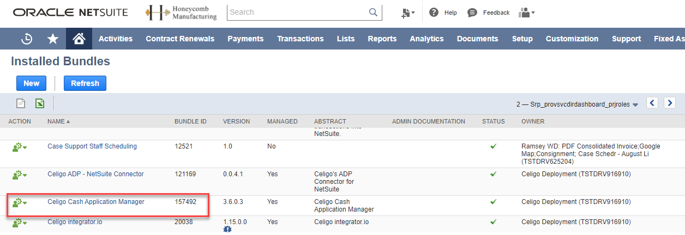685x235 pixels.
Task: Click the Oracle NetSuite logo
Action: [70, 12]
